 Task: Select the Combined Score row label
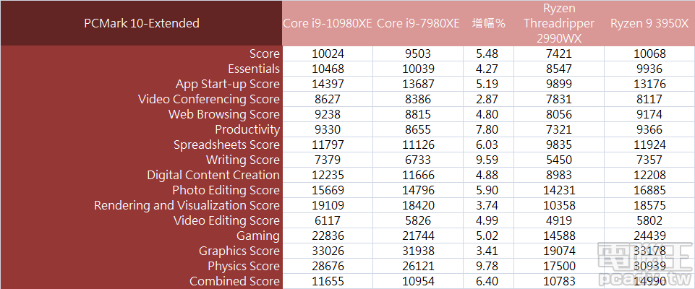pyautogui.click(x=234, y=281)
